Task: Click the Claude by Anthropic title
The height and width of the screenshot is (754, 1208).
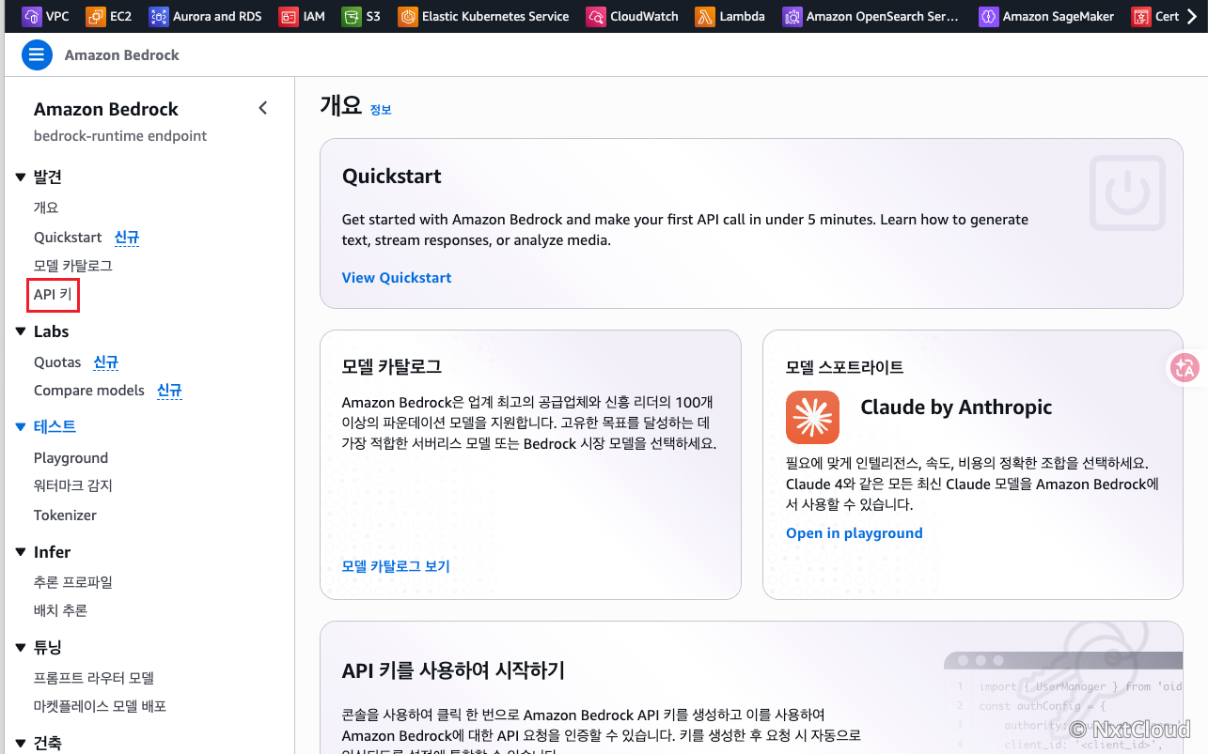Action: 956,408
